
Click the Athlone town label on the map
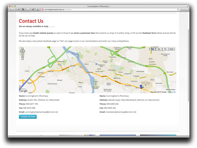click(90, 72)
